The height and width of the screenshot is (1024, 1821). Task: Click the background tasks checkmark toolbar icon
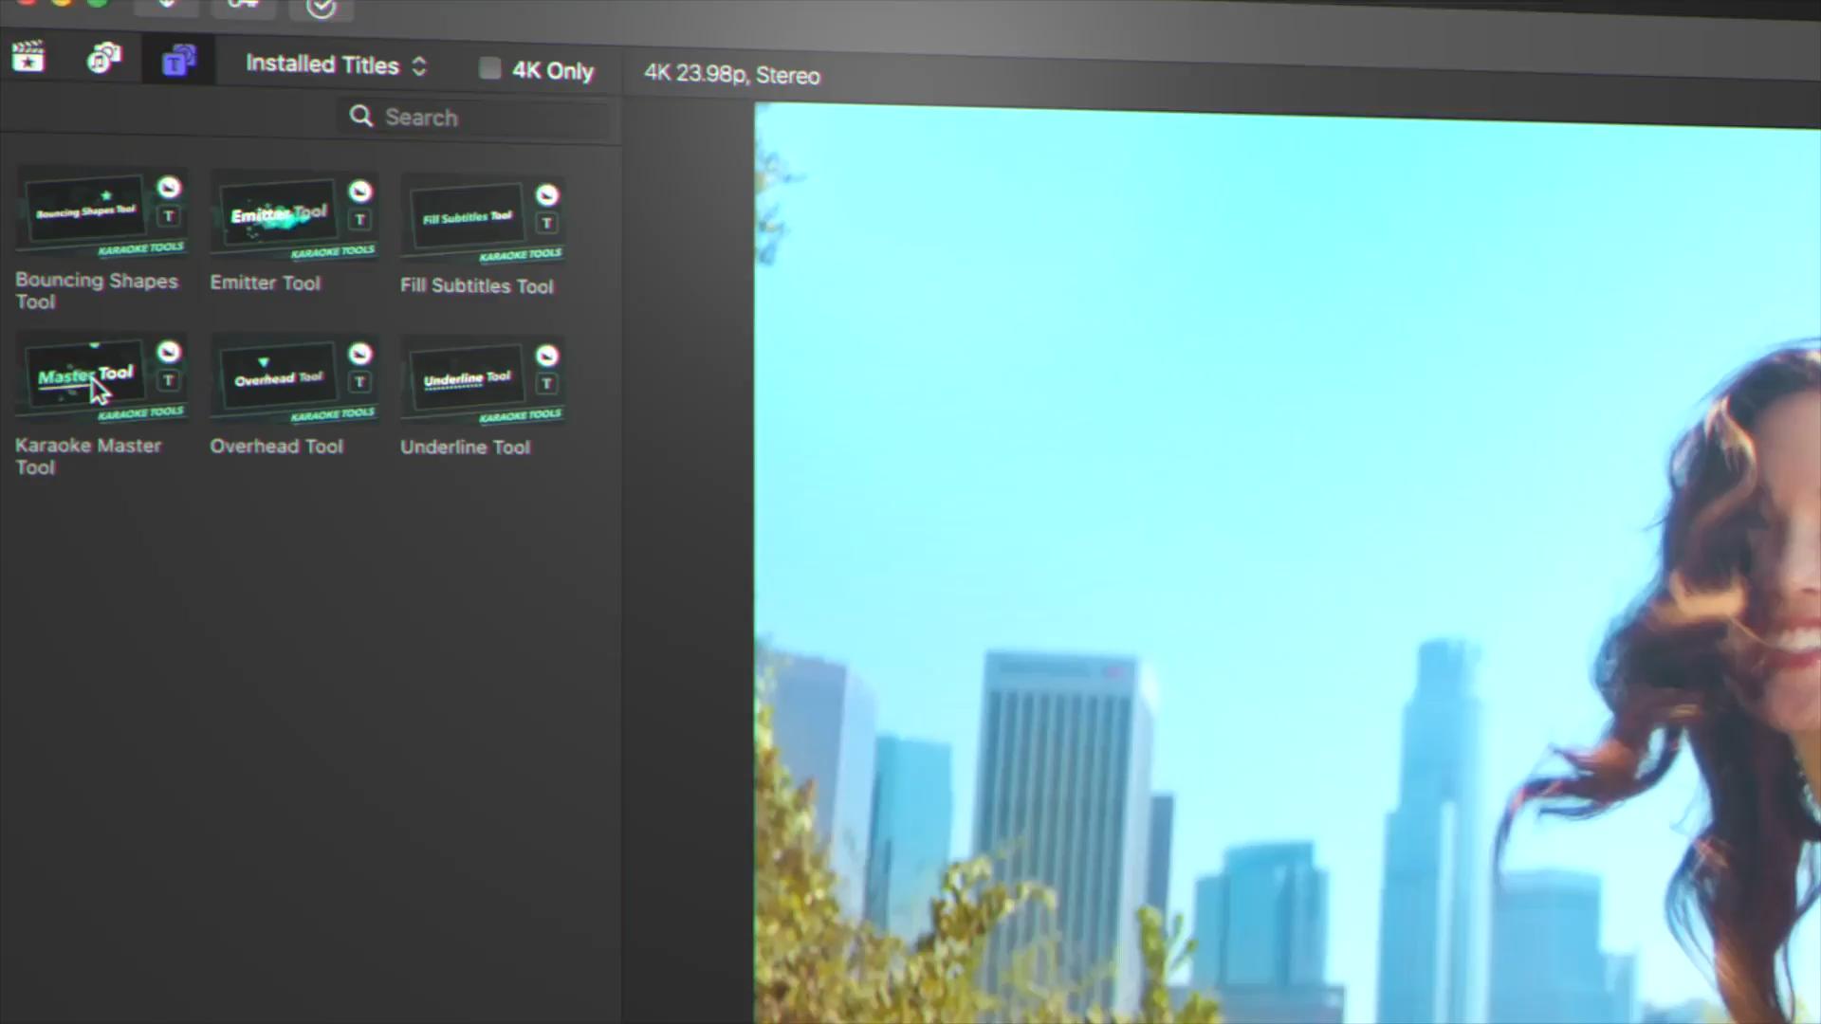(x=322, y=8)
